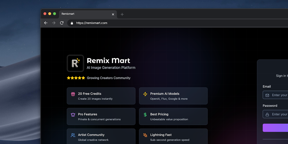The height and width of the screenshot is (144, 288).
Task: Click the red window close button
Action: coord(45,14)
